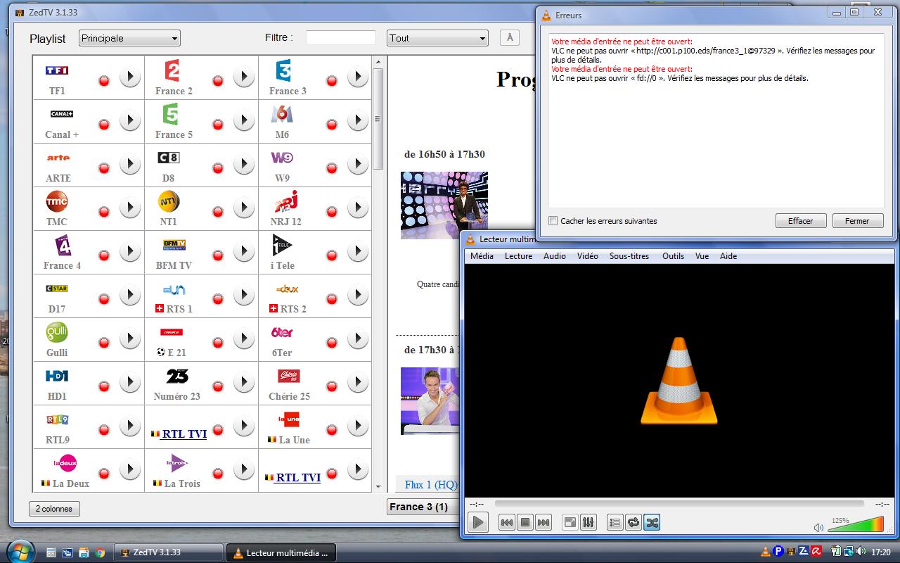This screenshot has height=563, width=900.
Task: Show the VLC playlist icon
Action: 615,522
